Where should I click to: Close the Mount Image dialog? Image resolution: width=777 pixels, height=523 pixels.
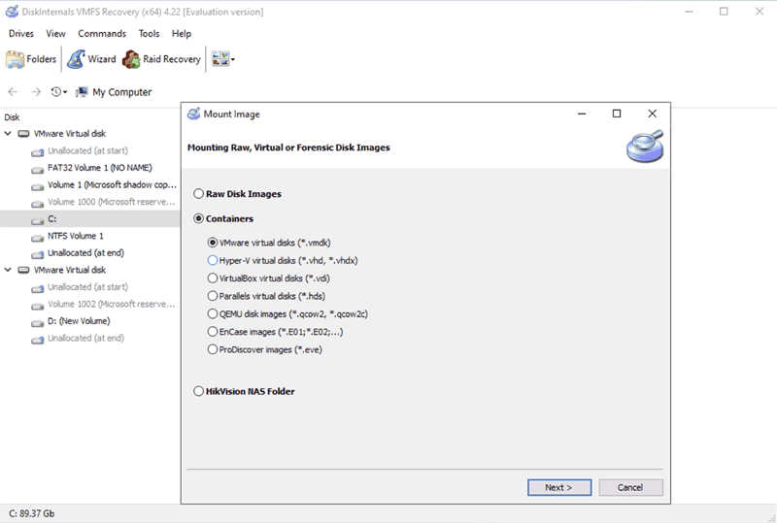click(x=652, y=114)
